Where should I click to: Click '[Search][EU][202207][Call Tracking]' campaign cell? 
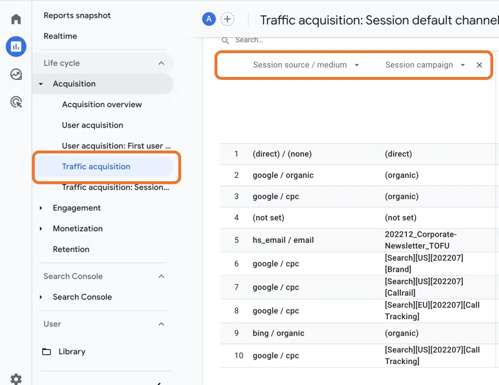click(432, 311)
